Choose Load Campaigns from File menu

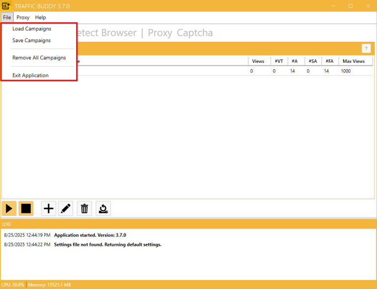coord(32,29)
